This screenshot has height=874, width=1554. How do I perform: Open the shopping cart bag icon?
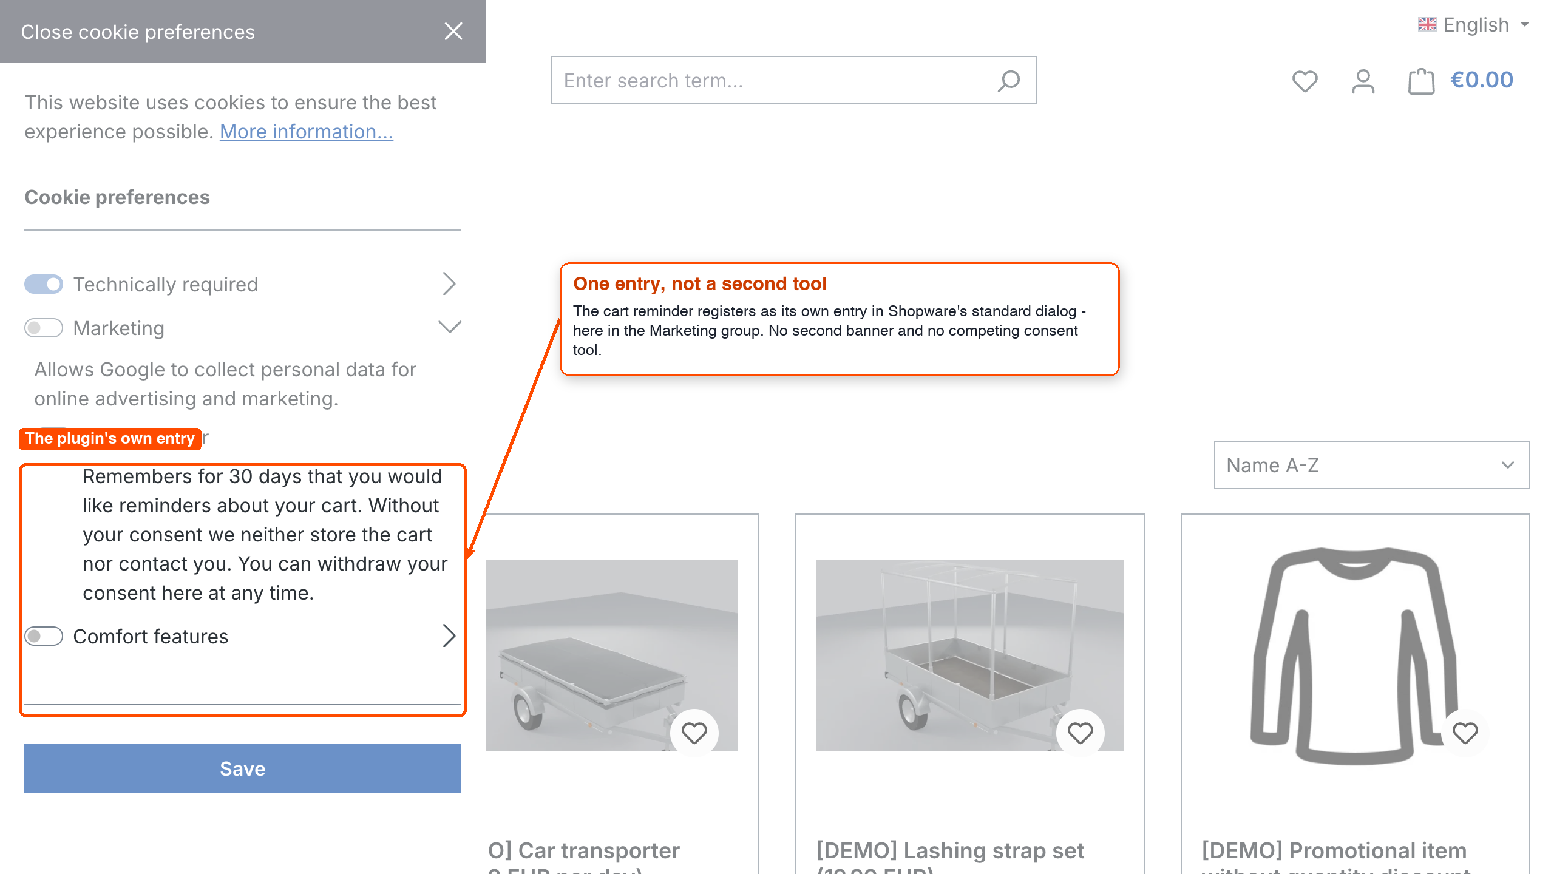[x=1421, y=81]
